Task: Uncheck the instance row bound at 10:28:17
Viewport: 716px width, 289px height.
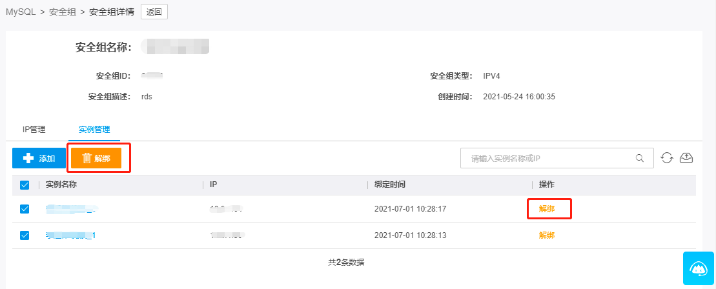Action: pyautogui.click(x=25, y=209)
